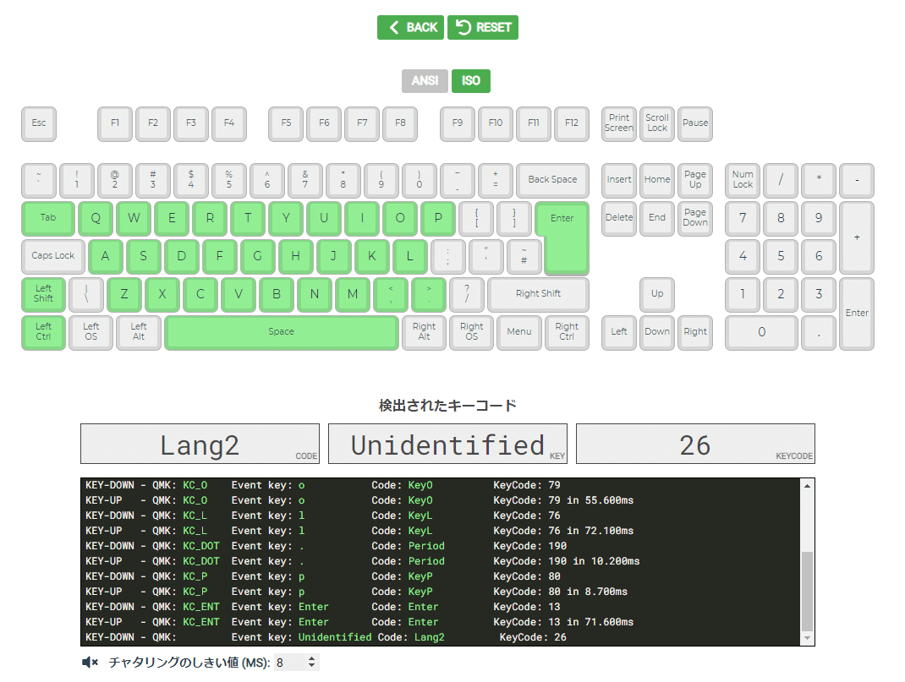This screenshot has height=682, width=905.
Task: Click the F12 key
Action: pos(572,123)
